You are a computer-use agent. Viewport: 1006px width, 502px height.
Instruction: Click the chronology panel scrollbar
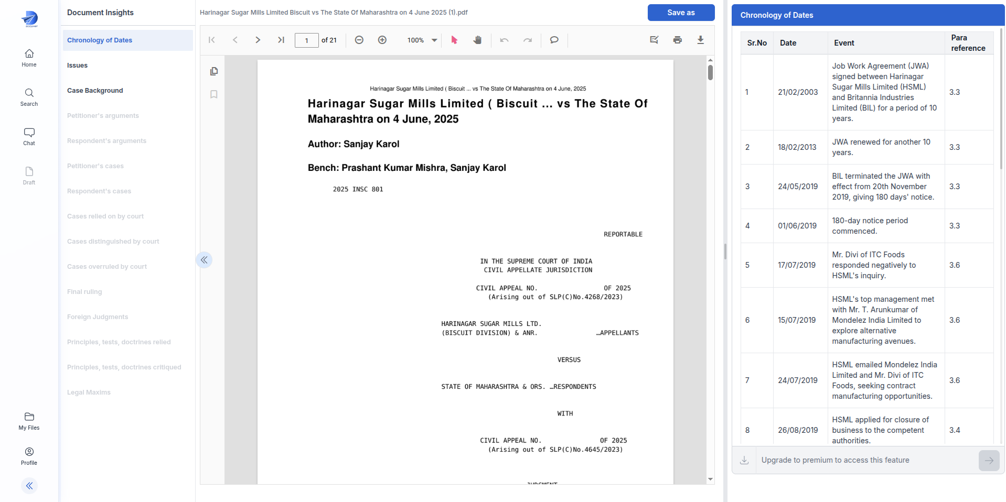point(1001,100)
